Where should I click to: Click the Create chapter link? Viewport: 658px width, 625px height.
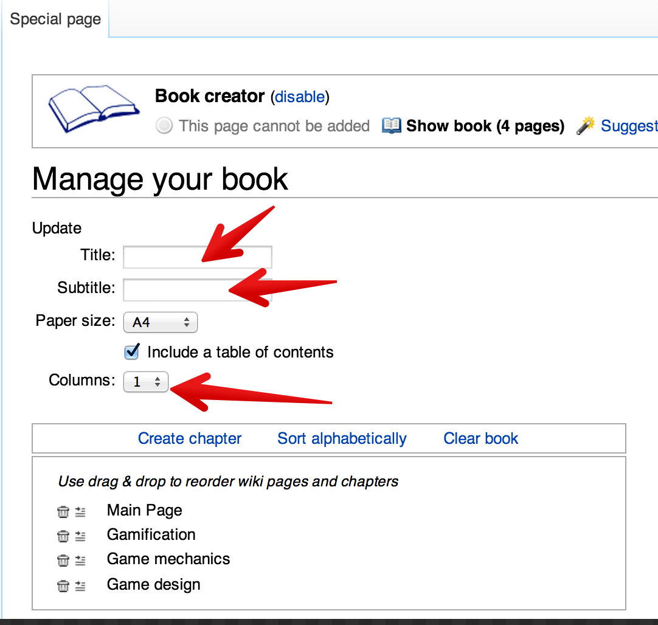click(x=190, y=438)
